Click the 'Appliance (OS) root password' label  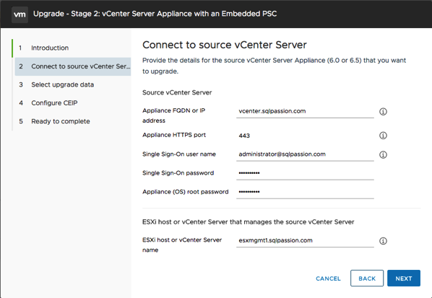[x=185, y=192]
